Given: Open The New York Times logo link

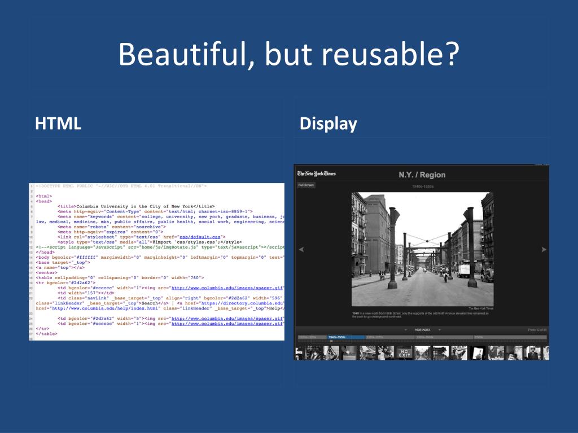Looking at the screenshot, I should pos(316,174).
